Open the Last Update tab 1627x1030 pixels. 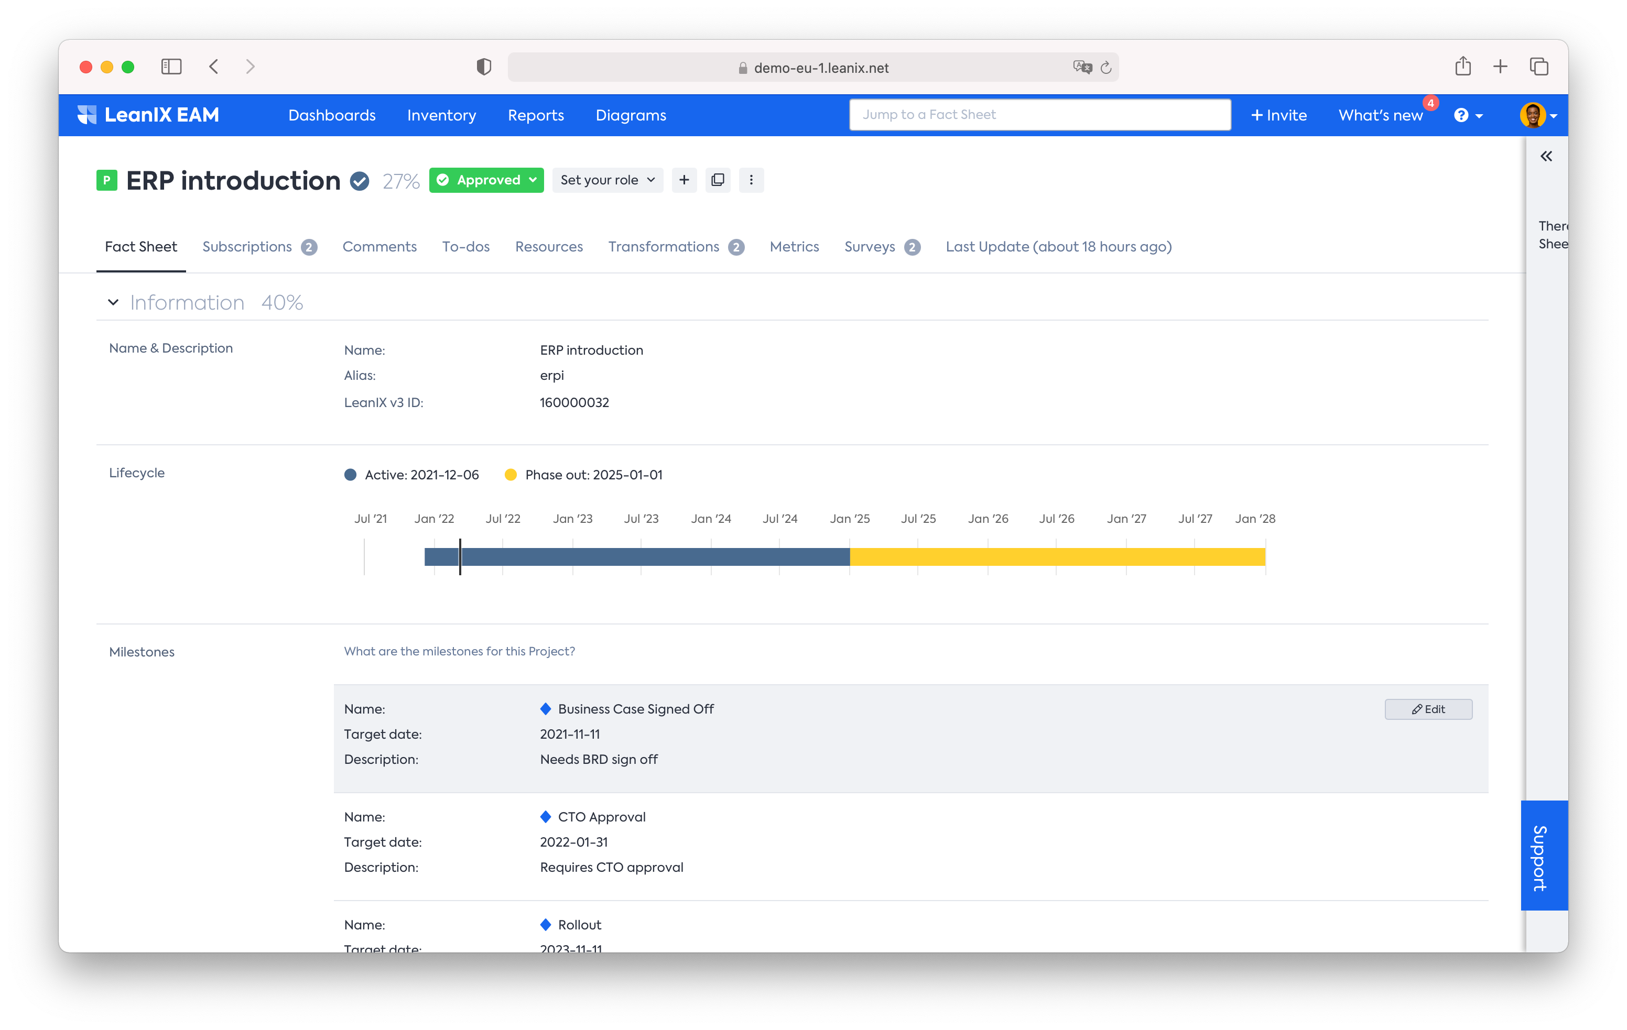tap(1058, 247)
